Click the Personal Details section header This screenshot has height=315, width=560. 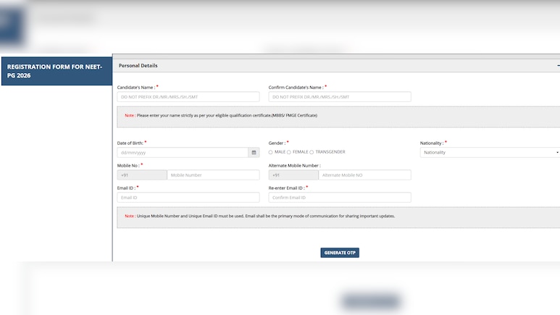(336, 66)
